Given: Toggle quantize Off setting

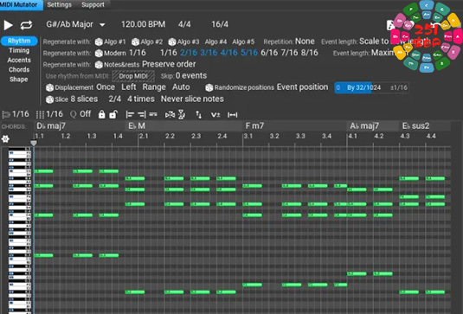Looking at the screenshot, I should coord(86,114).
